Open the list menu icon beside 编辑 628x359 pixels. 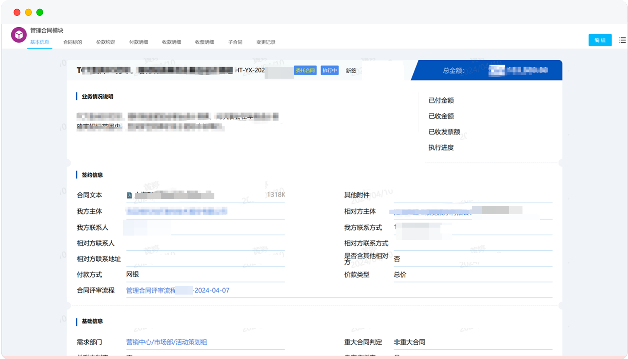[623, 40]
